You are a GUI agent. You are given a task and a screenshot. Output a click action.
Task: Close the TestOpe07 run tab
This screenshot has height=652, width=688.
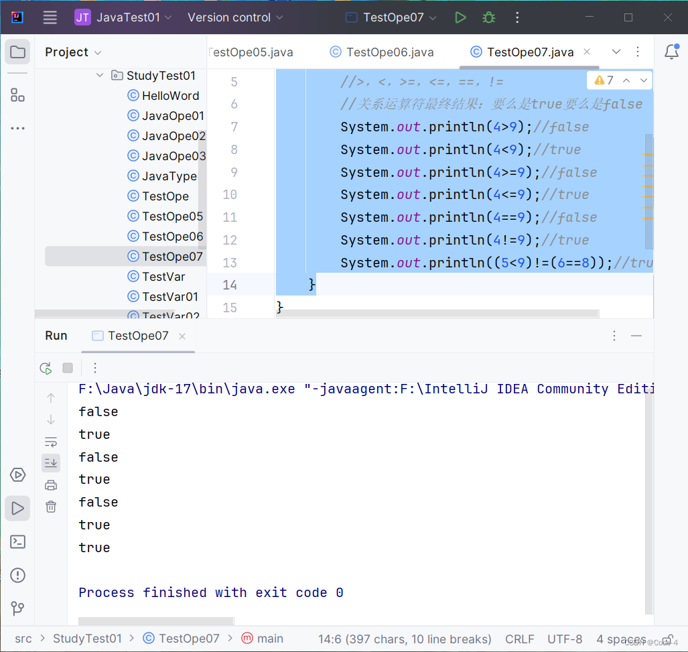pyautogui.click(x=182, y=336)
